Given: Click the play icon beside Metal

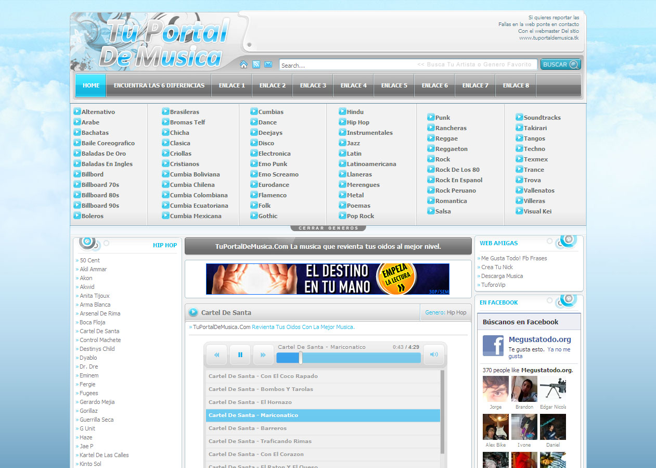Looking at the screenshot, I should (342, 195).
